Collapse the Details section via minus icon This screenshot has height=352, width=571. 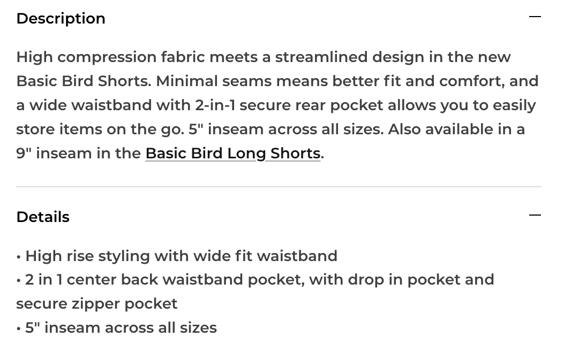coord(535,215)
